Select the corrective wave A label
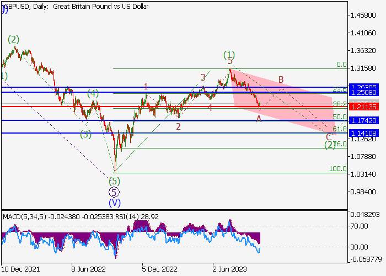Viewport: 386px width, 276px height. coord(259,119)
